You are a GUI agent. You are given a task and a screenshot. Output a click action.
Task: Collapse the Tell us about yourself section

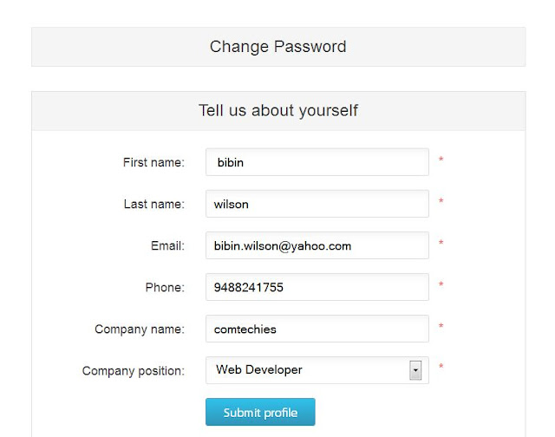(x=278, y=111)
